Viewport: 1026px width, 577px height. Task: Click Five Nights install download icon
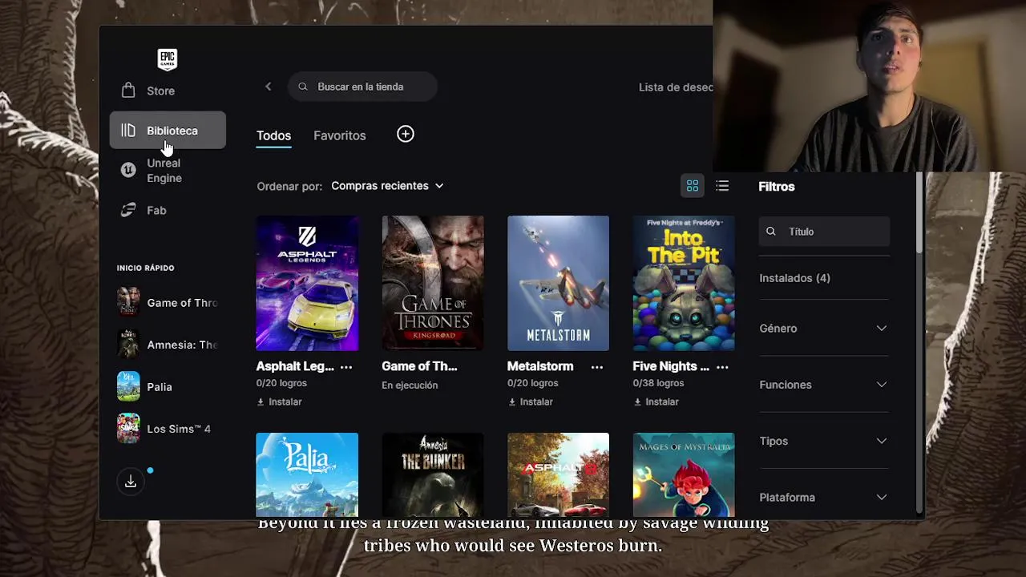pos(637,401)
